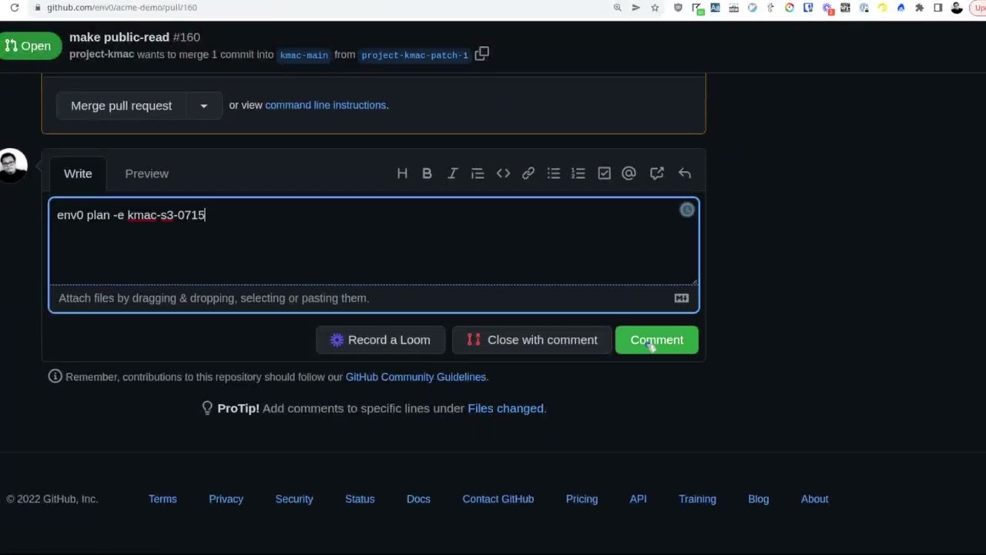Click the user avatar beside comment box
Viewport: 986px width, 555px height.
(x=13, y=165)
